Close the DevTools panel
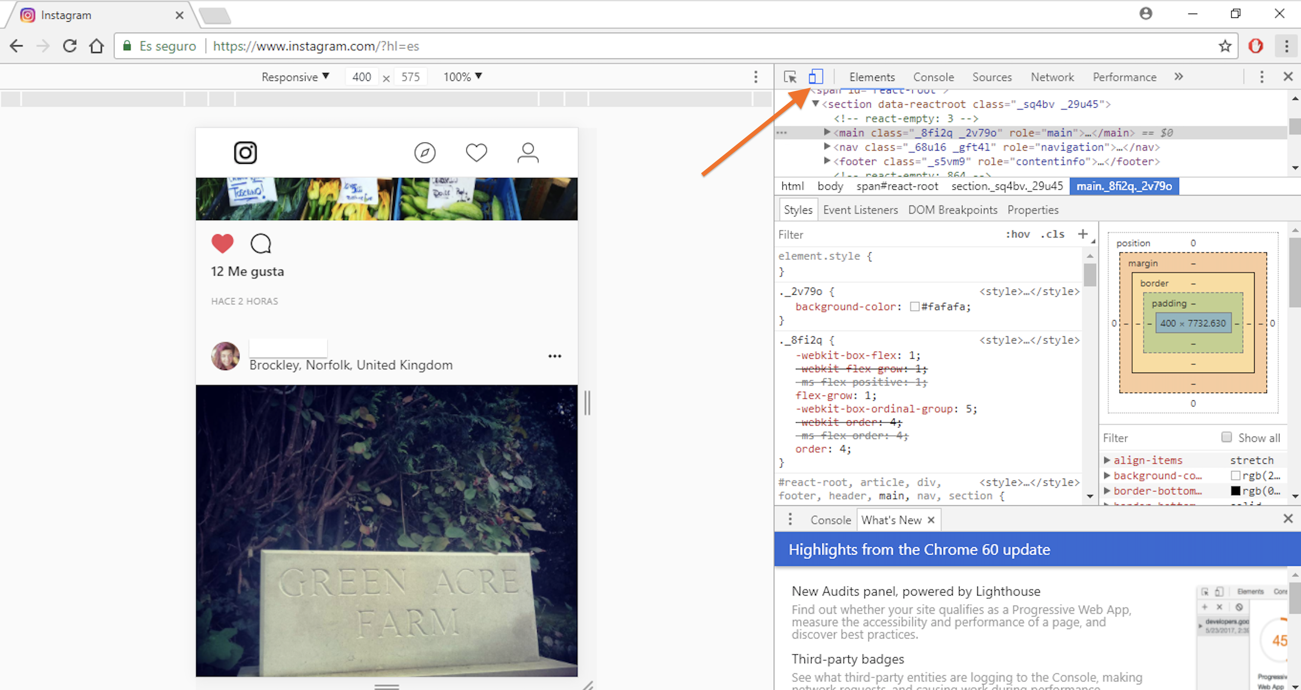Screen dimensions: 1301x690 1288,76
